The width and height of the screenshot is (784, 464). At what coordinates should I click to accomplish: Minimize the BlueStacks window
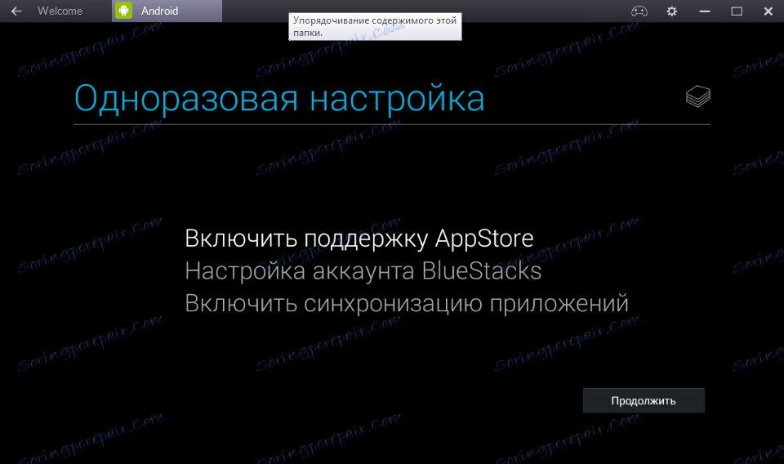point(705,11)
